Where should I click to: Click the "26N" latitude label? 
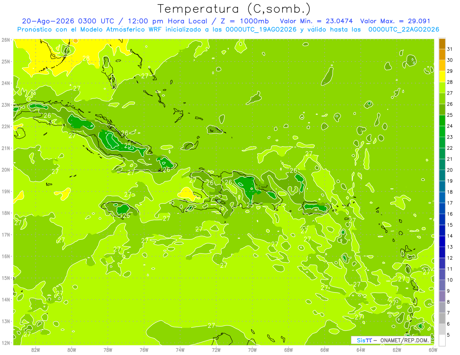pyautogui.click(x=5, y=40)
